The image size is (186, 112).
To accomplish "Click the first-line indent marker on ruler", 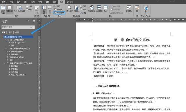I will pos(93,19).
